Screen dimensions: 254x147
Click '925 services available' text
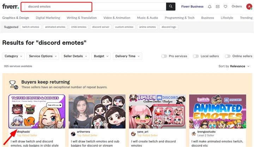[18, 66]
